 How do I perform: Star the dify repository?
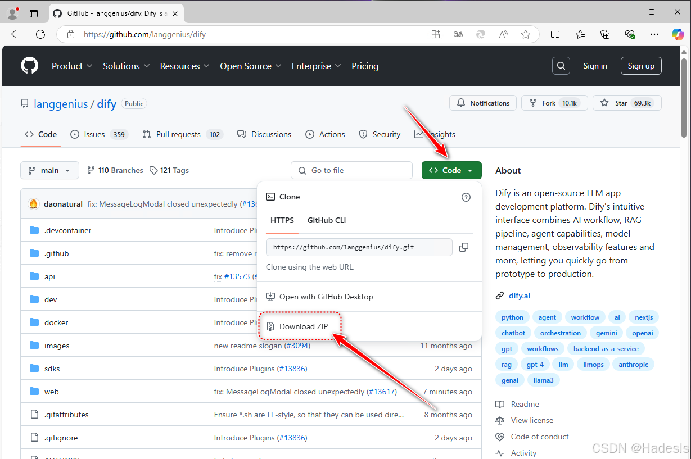[x=627, y=103]
